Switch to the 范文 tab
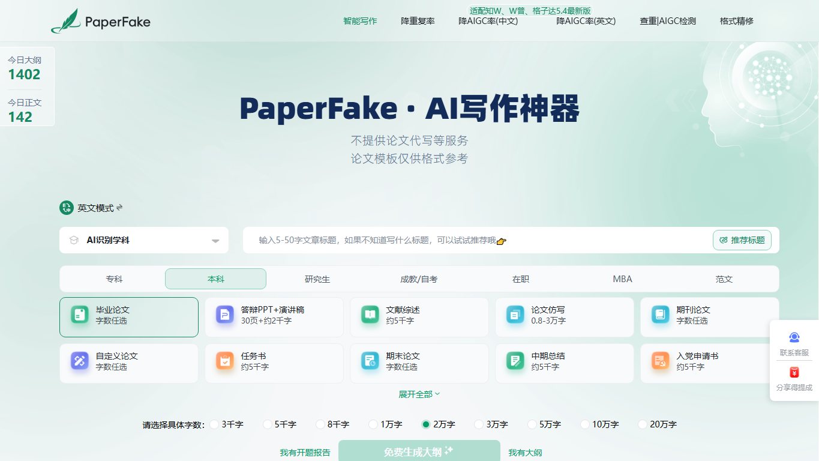Screen dimensions: 819x461 tap(724, 279)
